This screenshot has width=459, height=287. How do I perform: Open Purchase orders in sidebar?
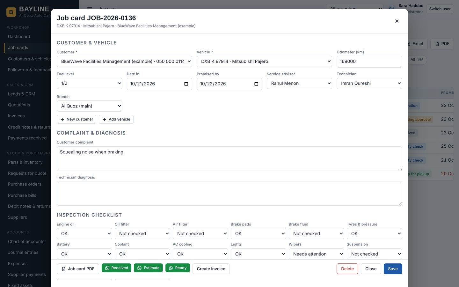[25, 184]
